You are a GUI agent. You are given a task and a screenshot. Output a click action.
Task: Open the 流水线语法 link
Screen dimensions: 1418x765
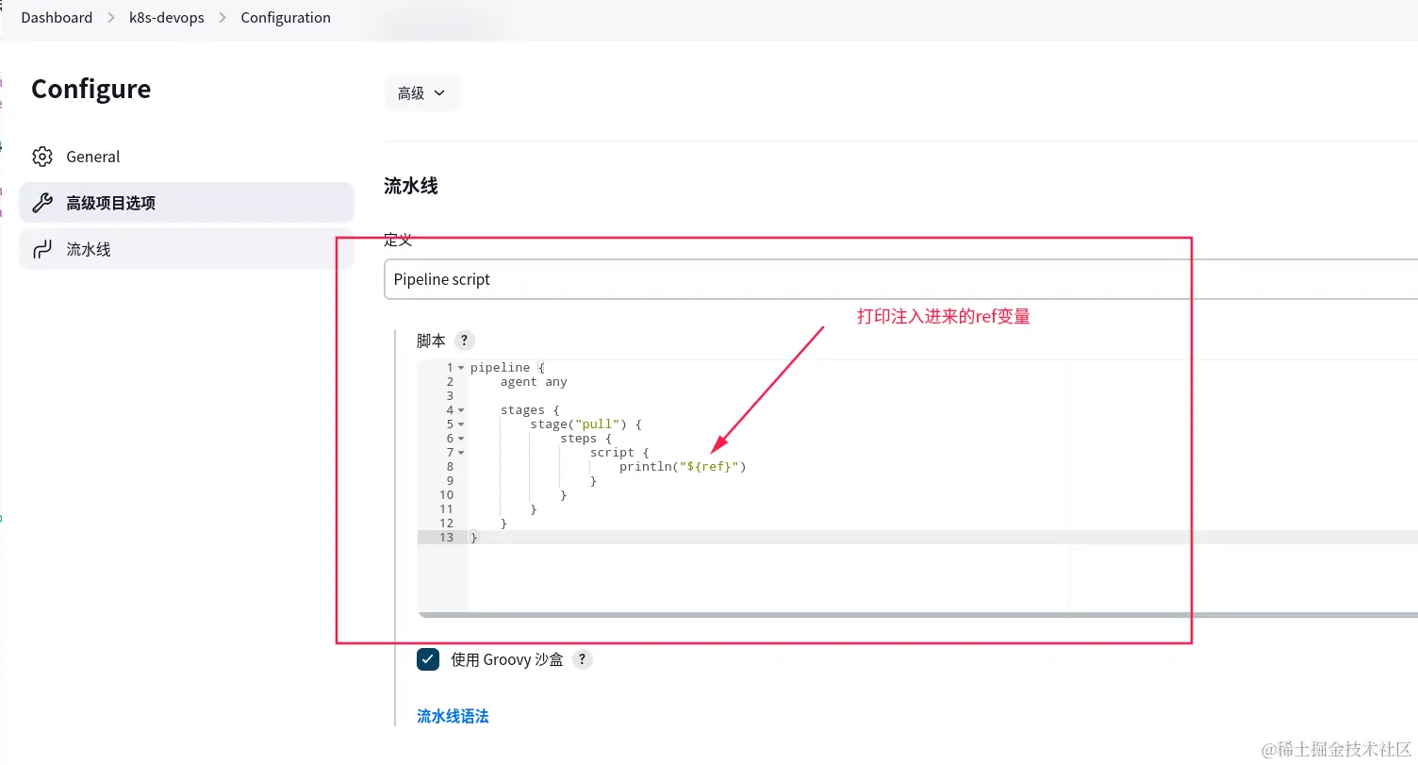coord(453,716)
